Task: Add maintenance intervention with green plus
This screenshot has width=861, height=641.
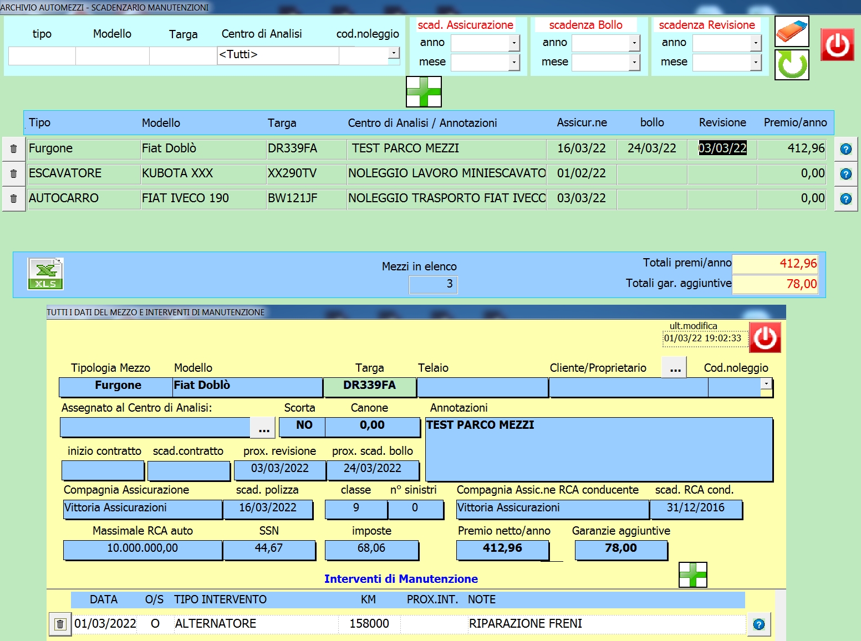Action: click(x=692, y=575)
